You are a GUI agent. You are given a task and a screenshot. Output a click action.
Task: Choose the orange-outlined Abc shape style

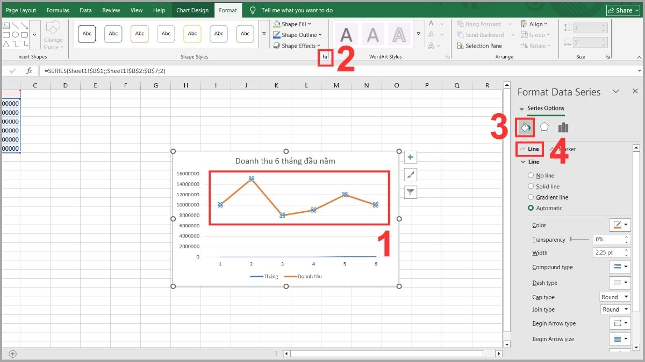click(140, 33)
